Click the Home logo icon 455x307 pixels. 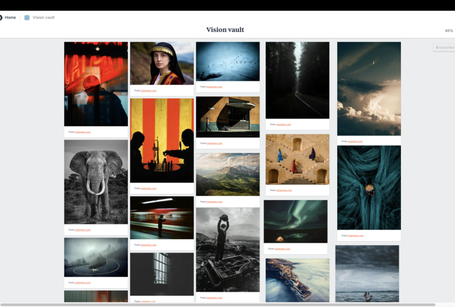click(1, 18)
